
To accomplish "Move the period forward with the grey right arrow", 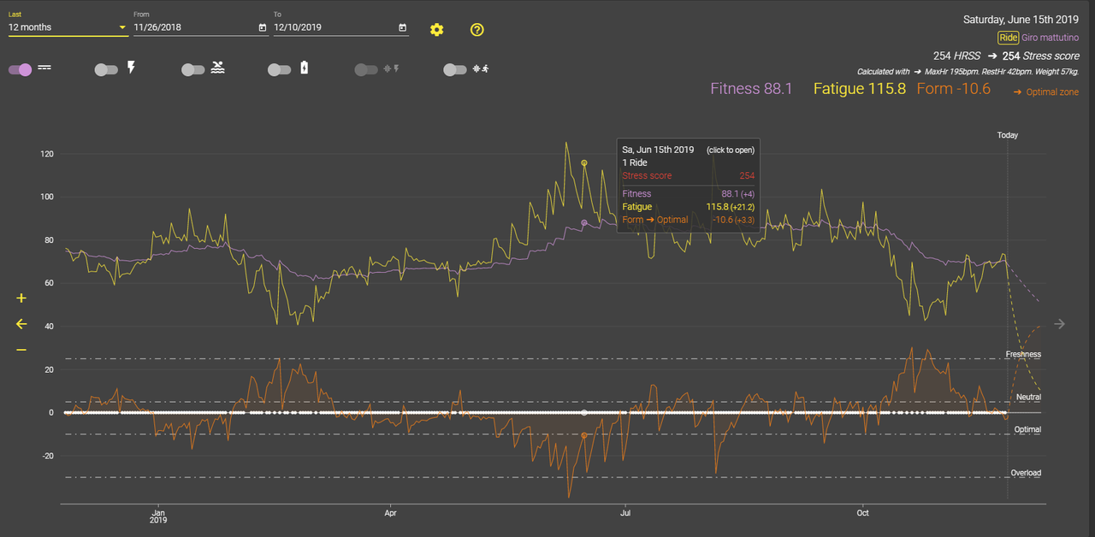I will 1060,324.
